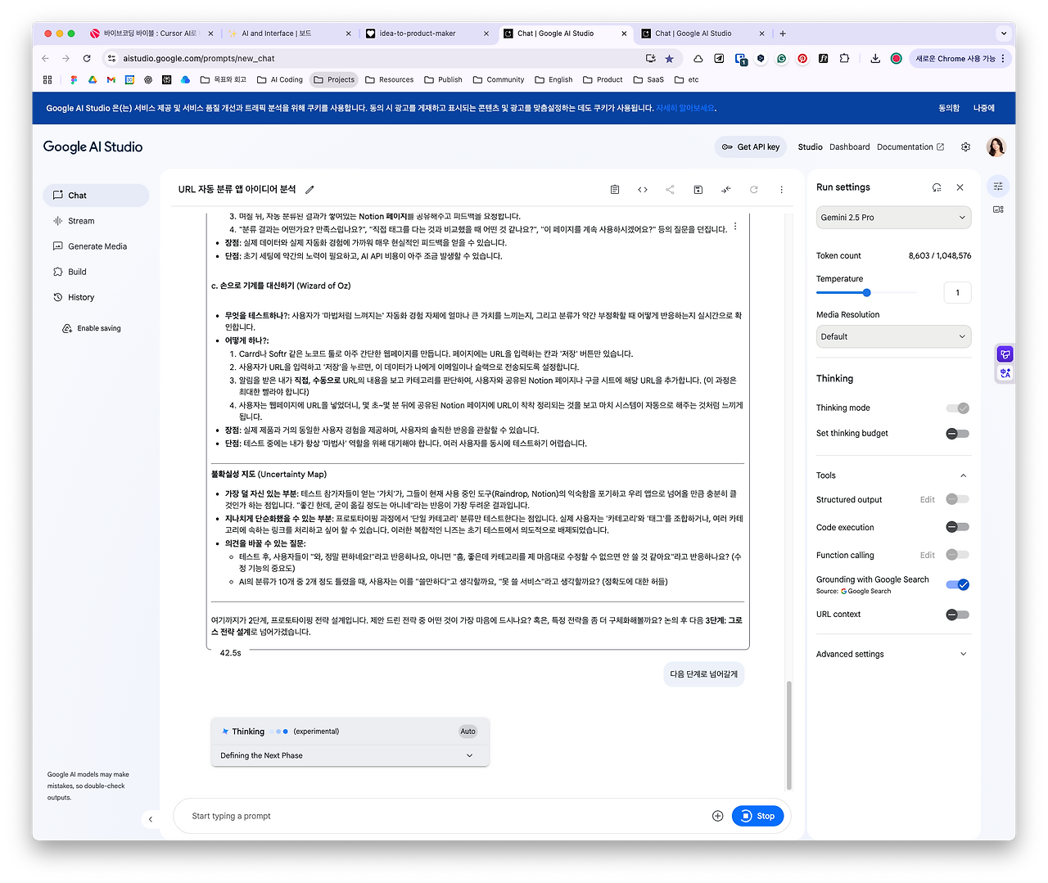Image resolution: width=1048 pixels, height=883 pixels.
Task: Open the Resources bookmark folder
Action: (x=390, y=80)
